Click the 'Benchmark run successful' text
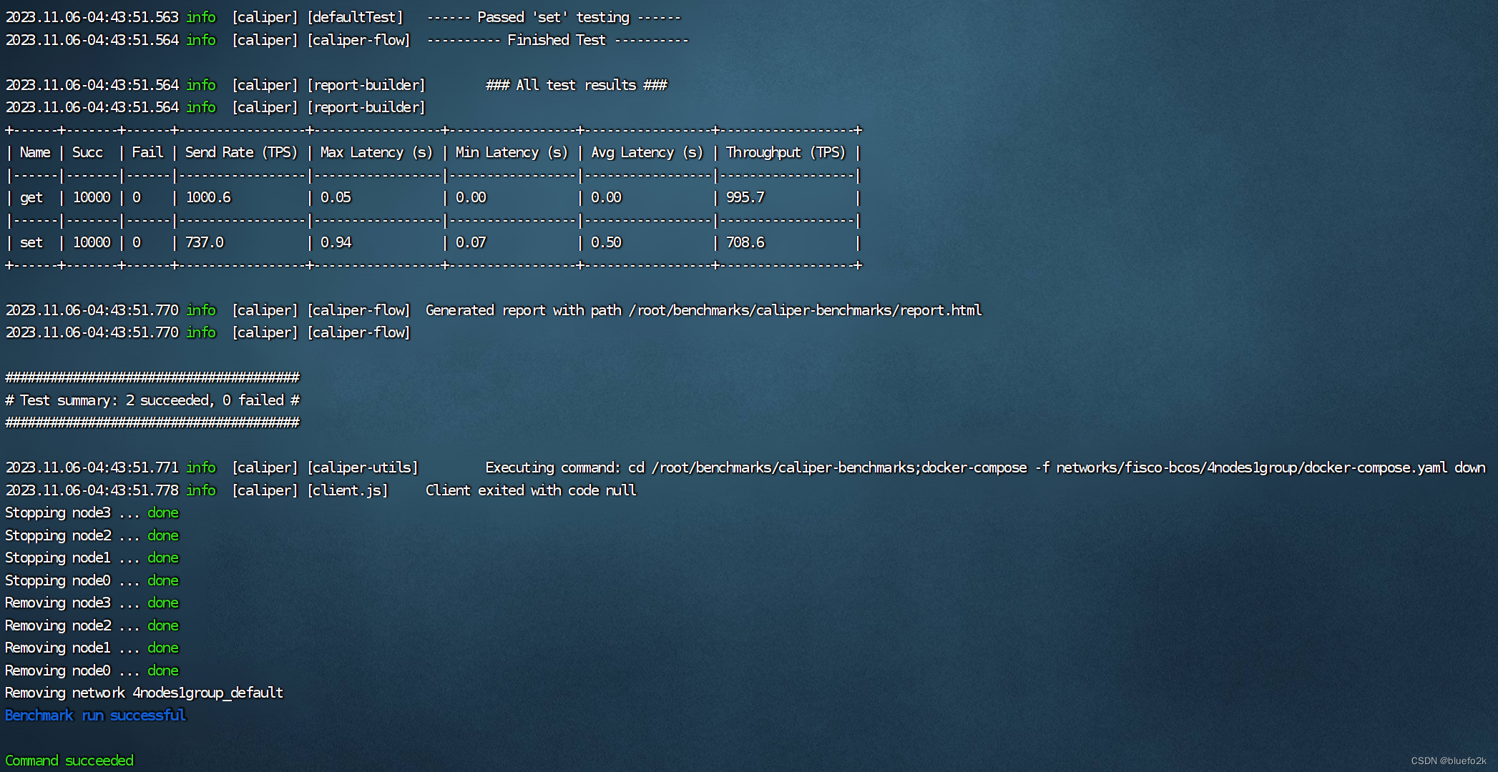 point(95,716)
